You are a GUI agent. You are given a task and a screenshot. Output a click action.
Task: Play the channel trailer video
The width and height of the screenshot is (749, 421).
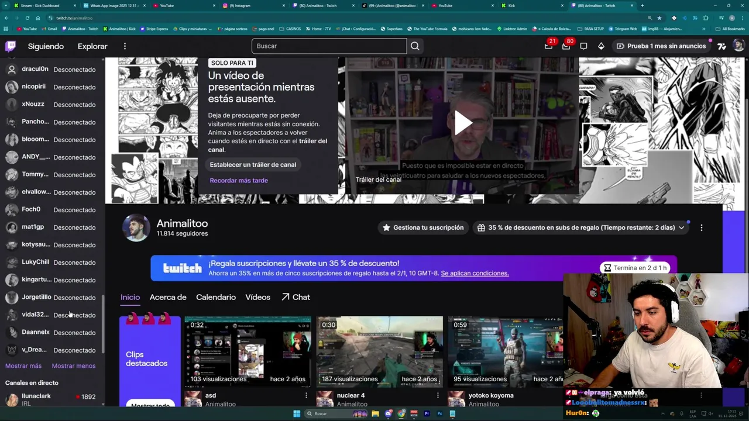click(x=462, y=123)
